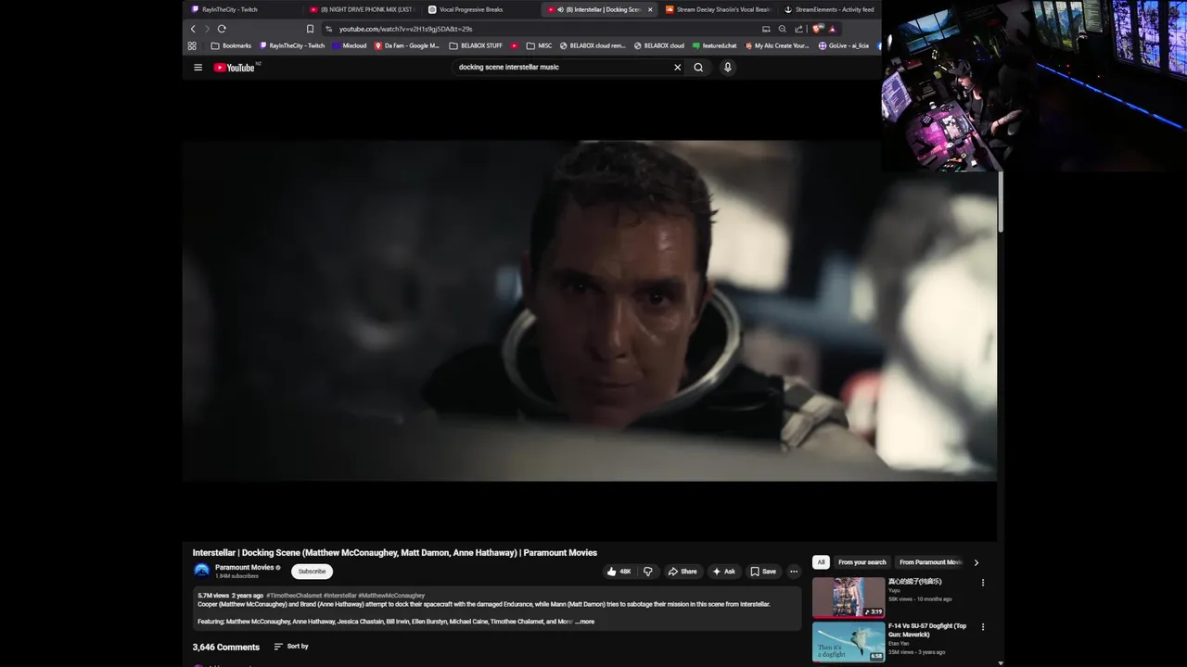Open the Brave Shields lion icon
Viewport: 1187px width, 667px height.
817,29
